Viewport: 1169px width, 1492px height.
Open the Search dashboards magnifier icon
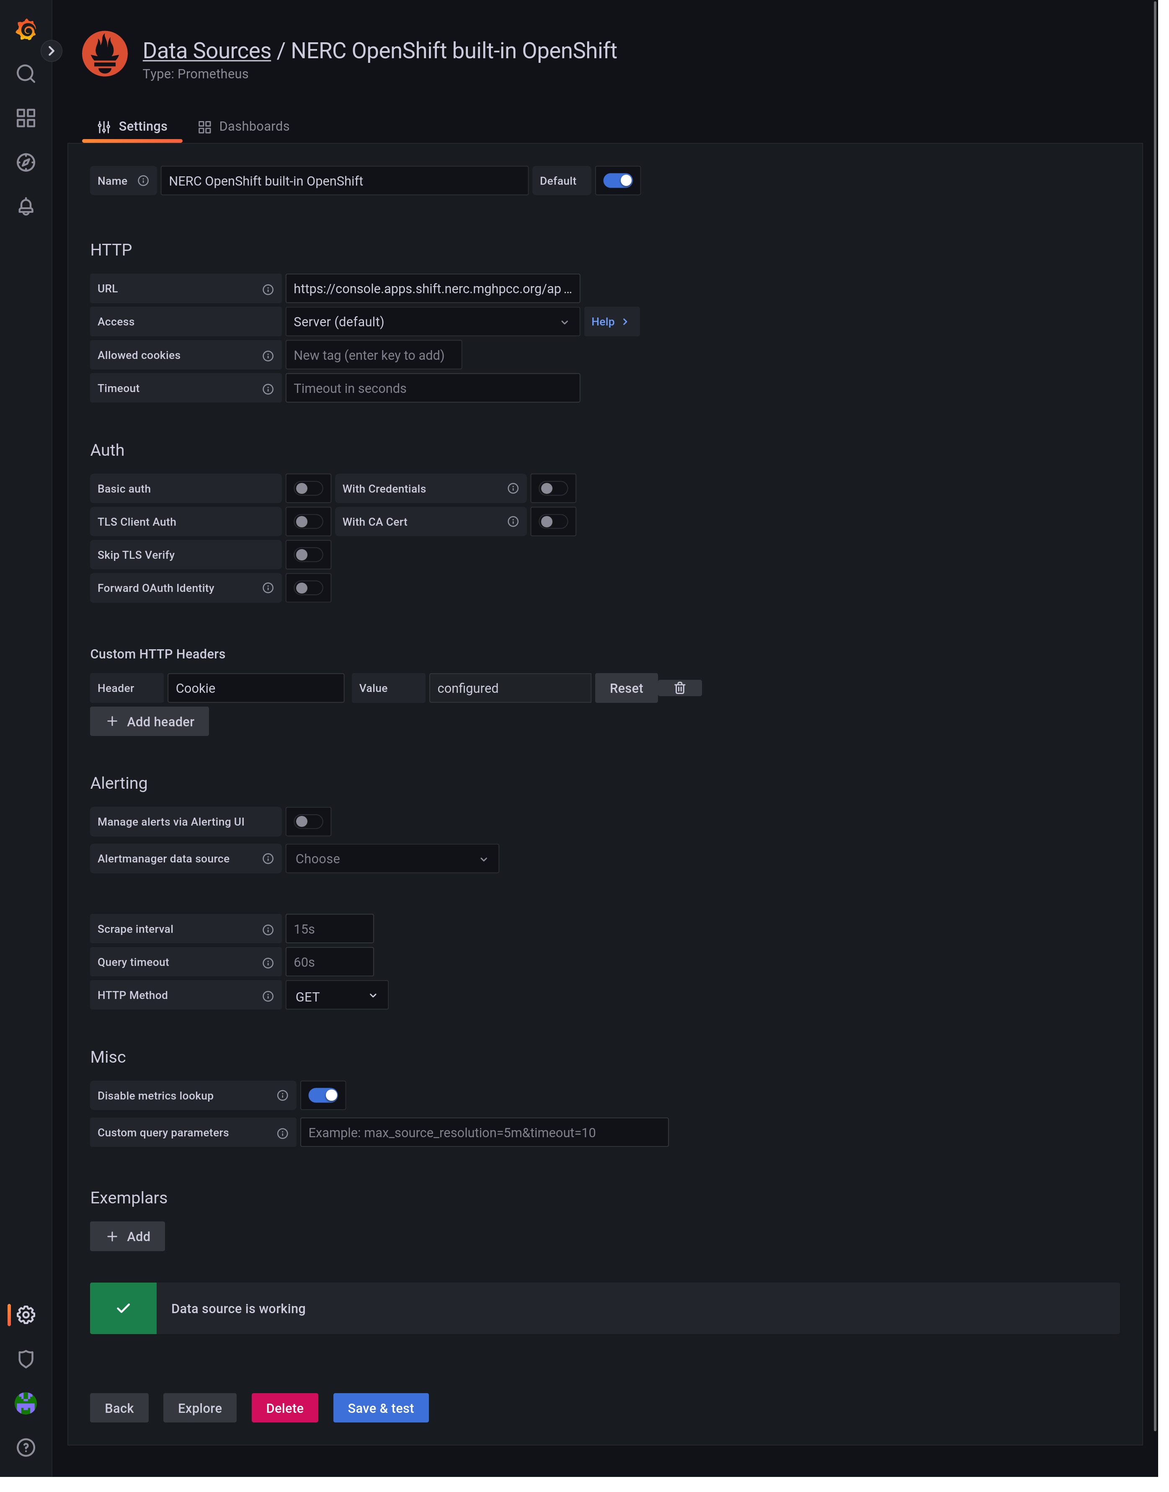pyautogui.click(x=26, y=75)
